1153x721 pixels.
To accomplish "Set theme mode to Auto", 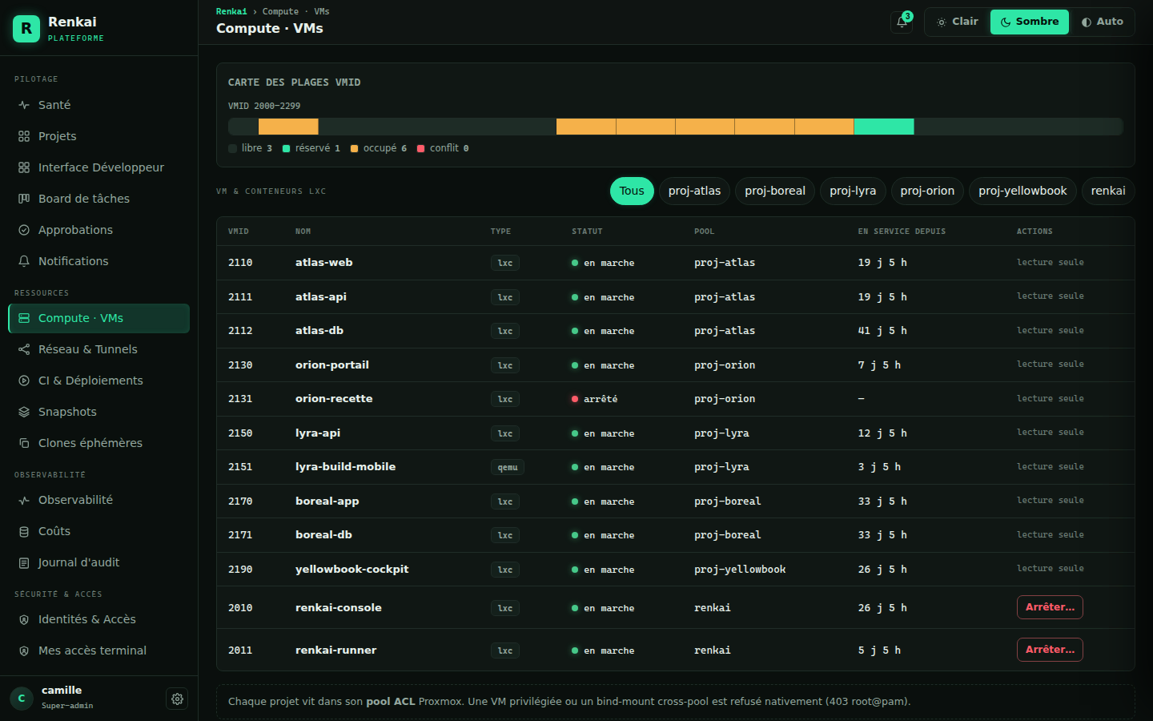I will (1103, 22).
